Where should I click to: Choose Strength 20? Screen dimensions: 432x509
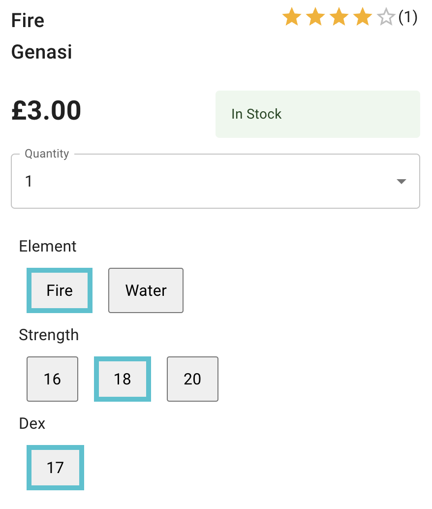(192, 379)
